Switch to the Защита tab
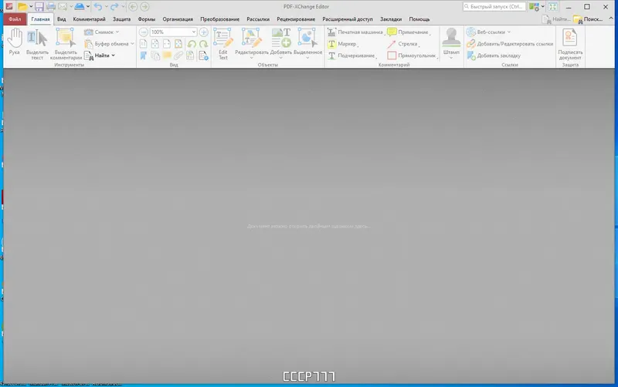 coord(121,19)
